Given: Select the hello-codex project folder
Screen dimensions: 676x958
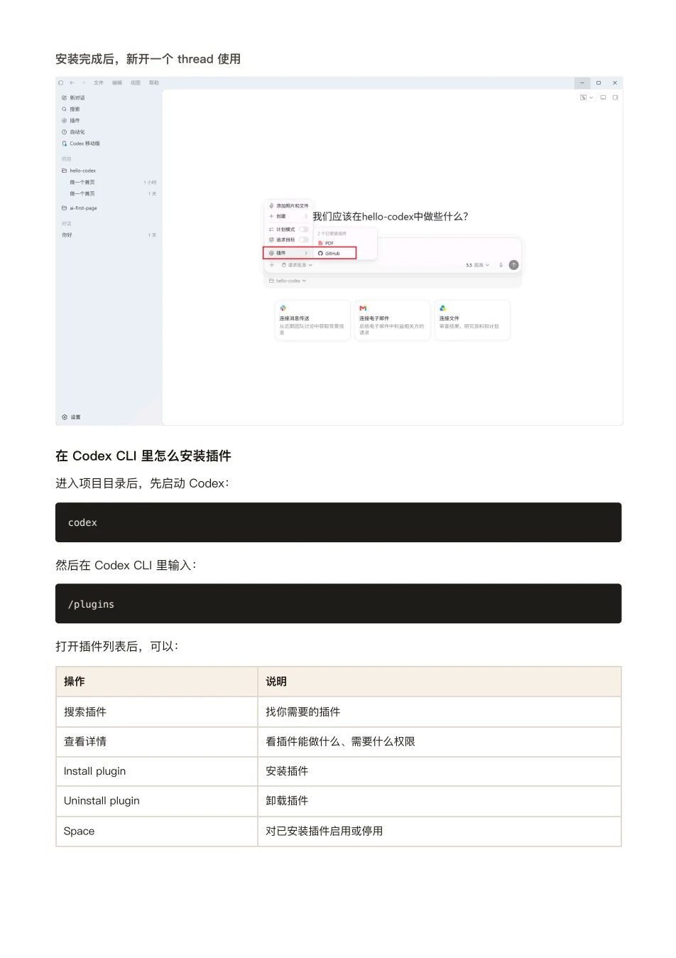Looking at the screenshot, I should [x=79, y=171].
